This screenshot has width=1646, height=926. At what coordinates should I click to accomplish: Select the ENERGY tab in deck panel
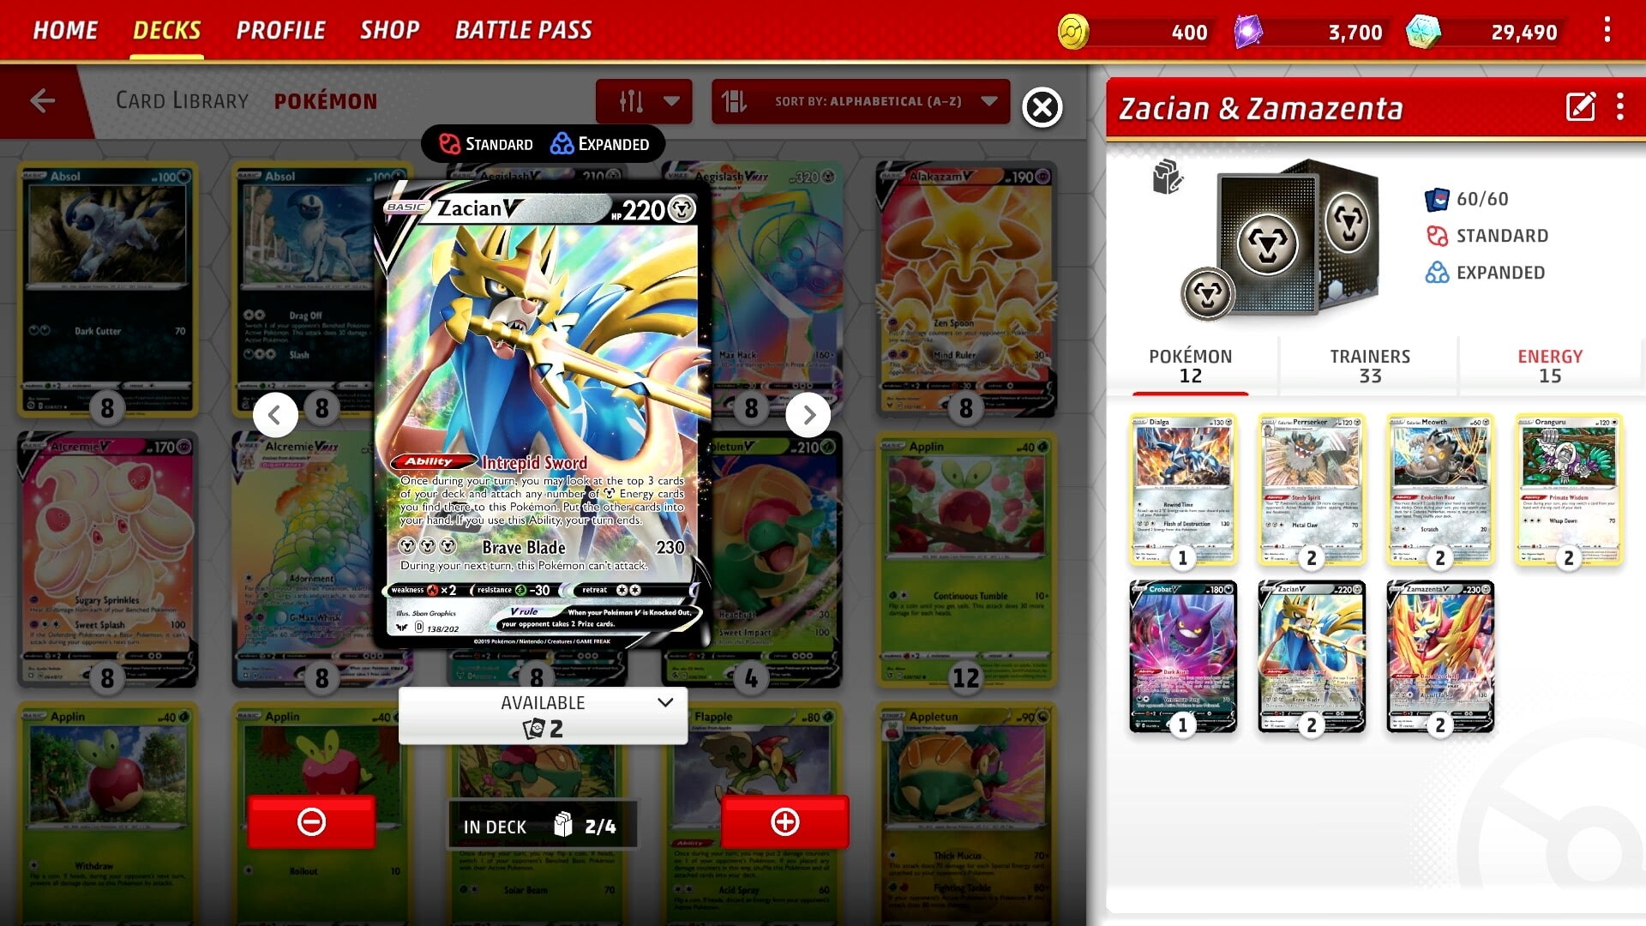pos(1550,364)
